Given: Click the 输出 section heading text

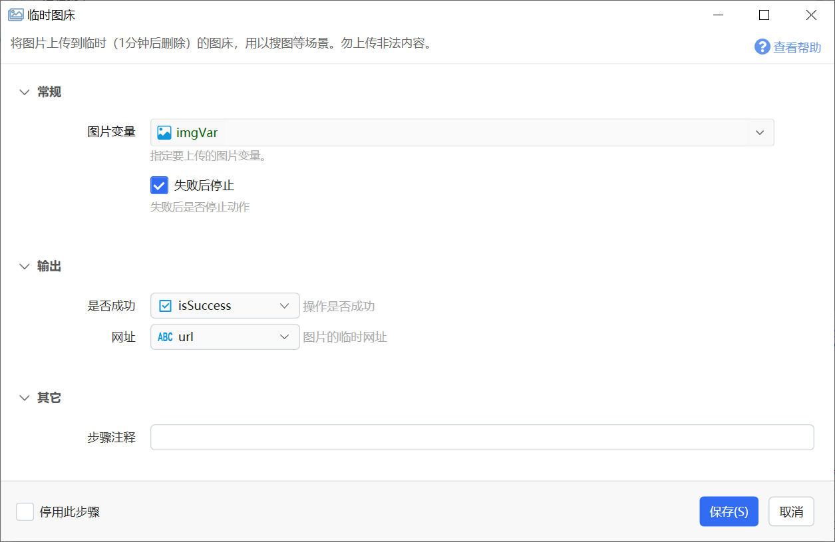Looking at the screenshot, I should (x=49, y=266).
